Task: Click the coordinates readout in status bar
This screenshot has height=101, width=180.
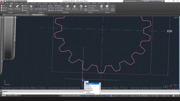Action: pyautogui.click(x=68, y=96)
